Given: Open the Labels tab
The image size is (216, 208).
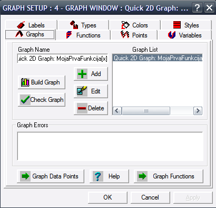Looking at the screenshot, I should [31, 25].
